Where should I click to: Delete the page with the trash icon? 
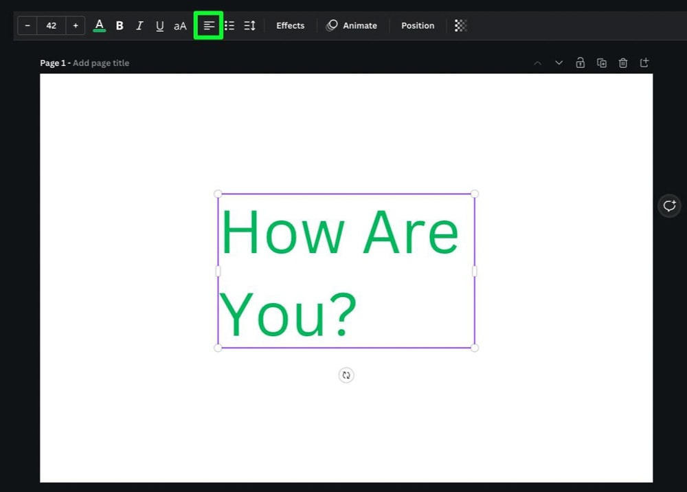coord(623,63)
